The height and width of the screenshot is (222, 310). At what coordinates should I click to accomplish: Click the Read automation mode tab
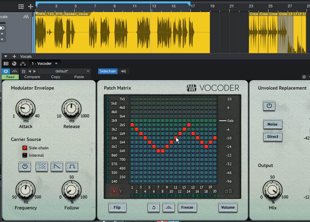pyautogui.click(x=10, y=77)
